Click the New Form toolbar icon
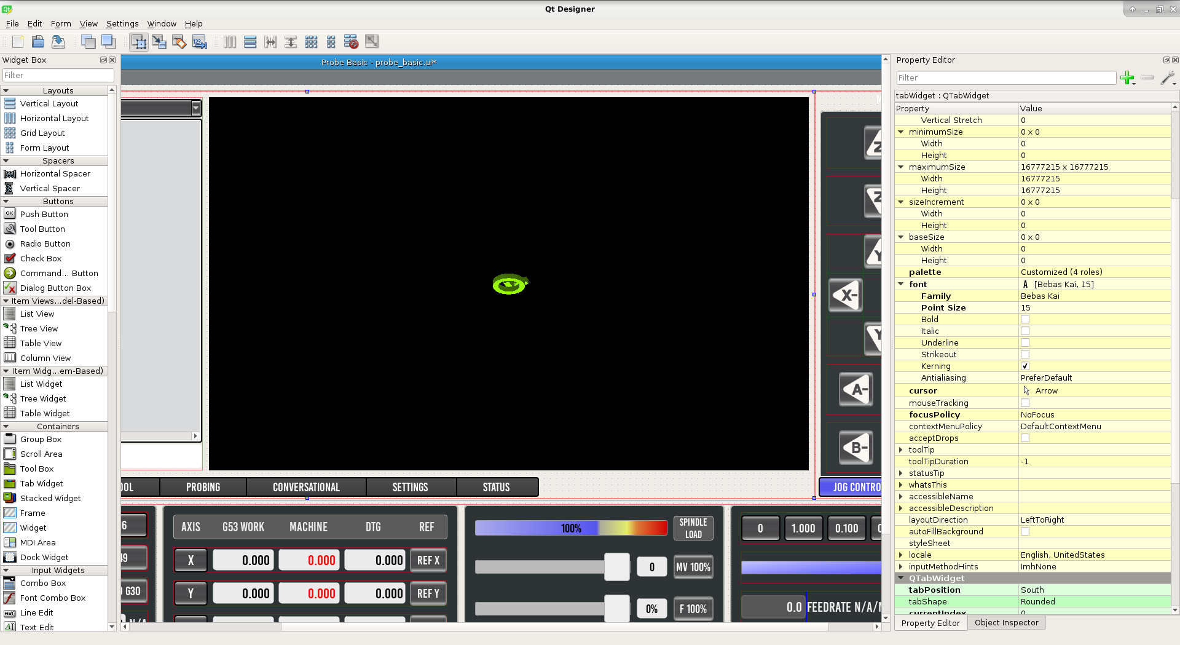This screenshot has height=645, width=1180. click(x=18, y=42)
